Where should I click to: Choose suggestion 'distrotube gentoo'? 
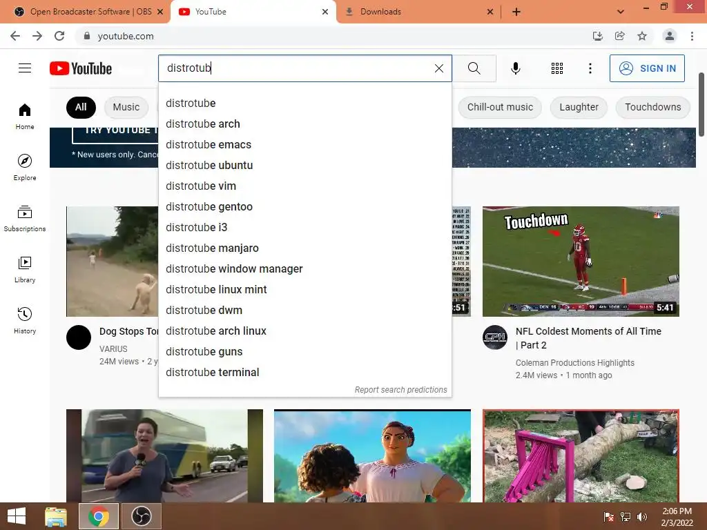[304, 207]
